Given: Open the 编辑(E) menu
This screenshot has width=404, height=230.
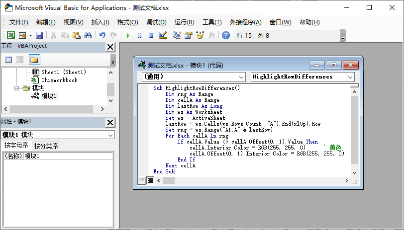Looking at the screenshot, I should [x=46, y=22].
